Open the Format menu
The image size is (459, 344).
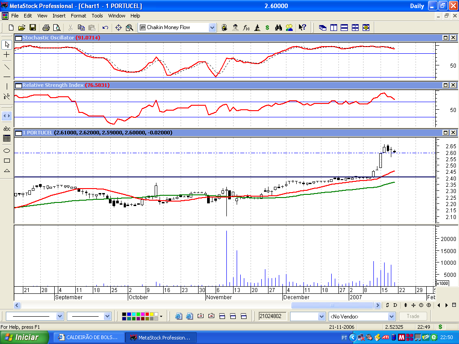tap(78, 16)
